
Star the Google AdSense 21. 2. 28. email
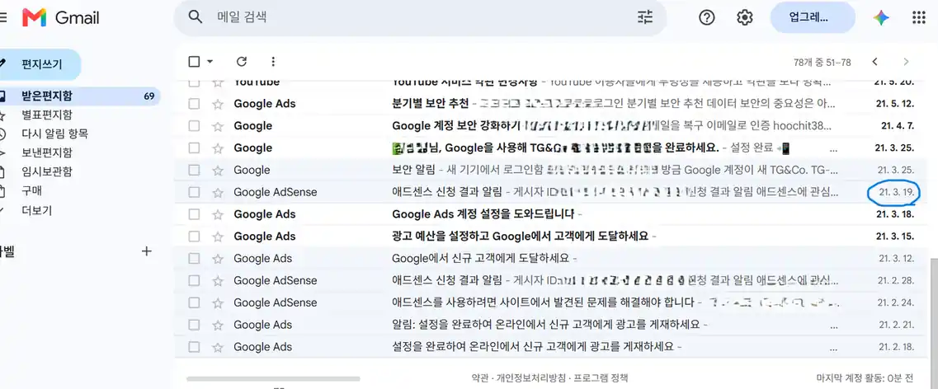[218, 281]
